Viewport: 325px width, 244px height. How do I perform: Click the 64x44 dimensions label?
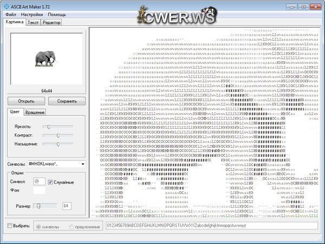[x=47, y=91]
